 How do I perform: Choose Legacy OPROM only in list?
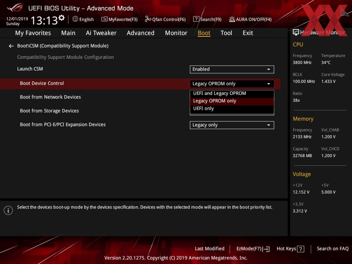pos(232,101)
